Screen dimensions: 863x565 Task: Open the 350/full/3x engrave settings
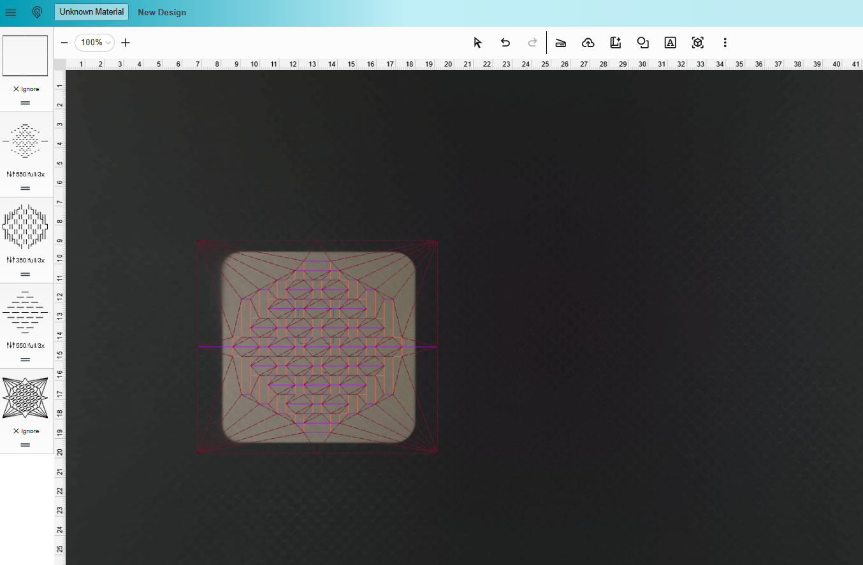(x=25, y=259)
